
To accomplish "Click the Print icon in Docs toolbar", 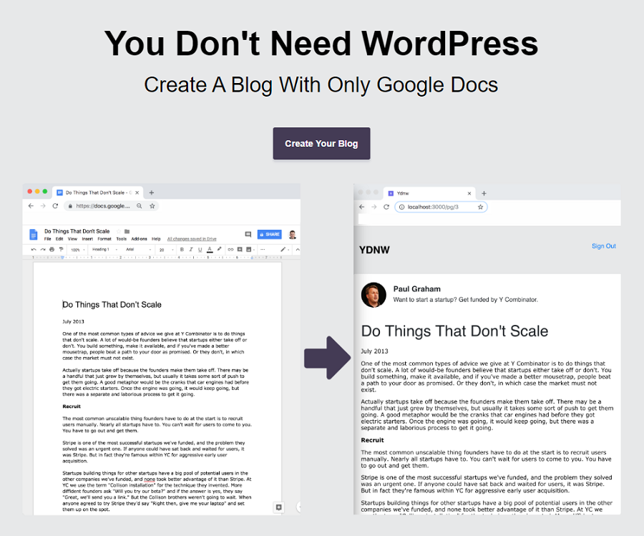I will coord(52,249).
